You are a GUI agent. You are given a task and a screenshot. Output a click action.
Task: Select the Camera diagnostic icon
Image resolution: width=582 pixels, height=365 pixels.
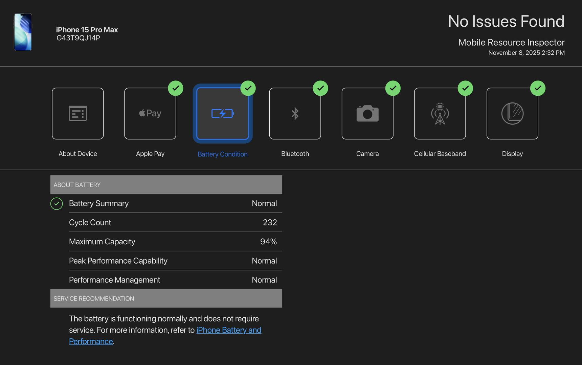367,114
